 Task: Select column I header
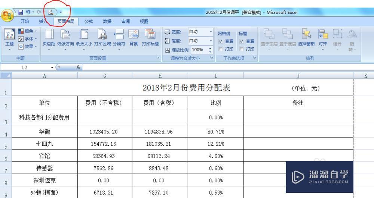[x=216, y=76]
